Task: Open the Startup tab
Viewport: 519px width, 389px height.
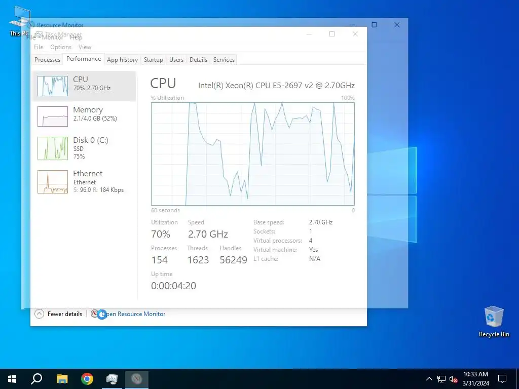Action: [x=153, y=60]
